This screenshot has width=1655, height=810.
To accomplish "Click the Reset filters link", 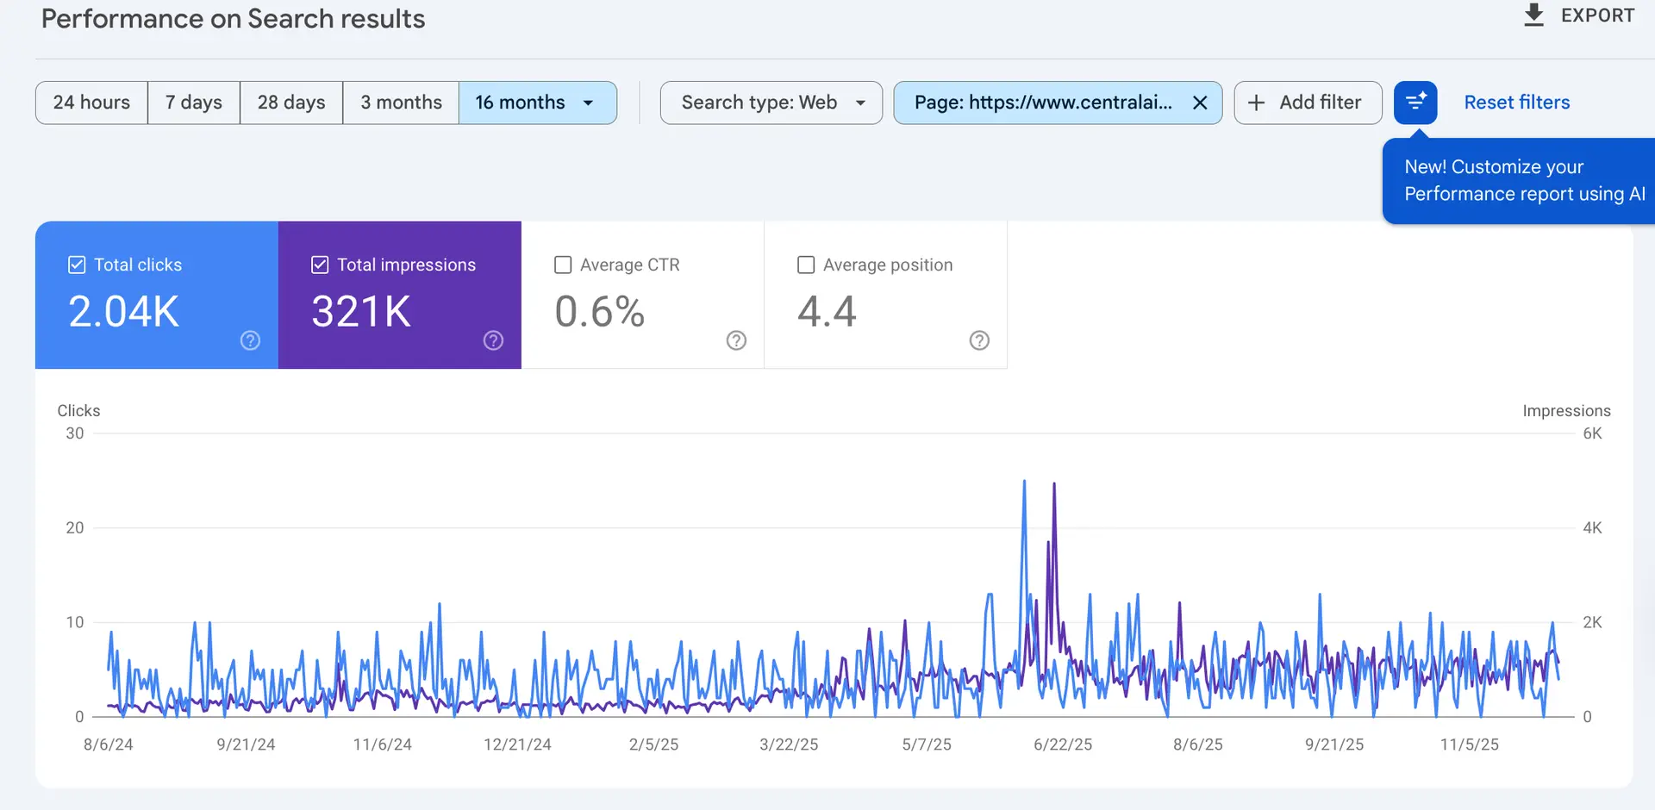I will [1516, 103].
